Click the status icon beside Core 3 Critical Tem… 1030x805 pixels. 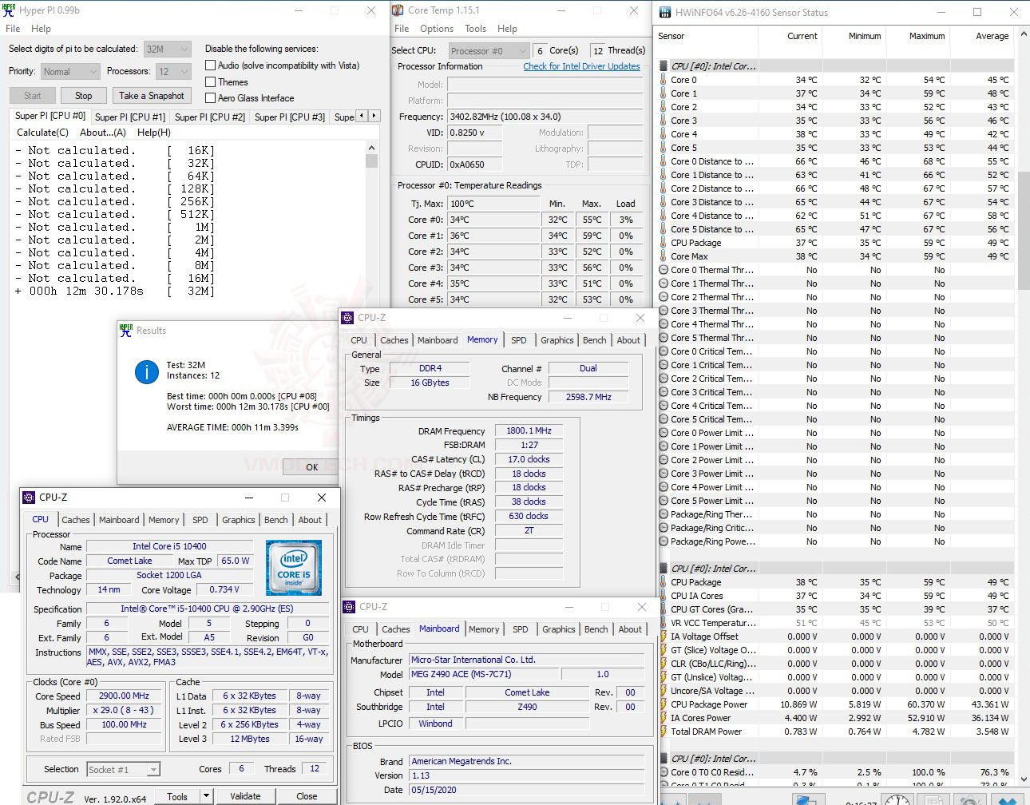[x=664, y=392]
